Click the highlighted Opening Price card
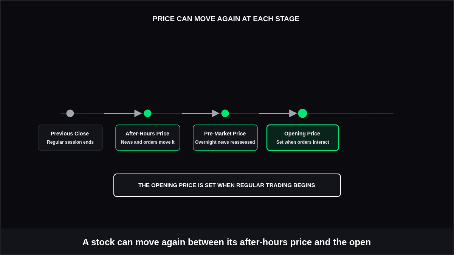 303,138
